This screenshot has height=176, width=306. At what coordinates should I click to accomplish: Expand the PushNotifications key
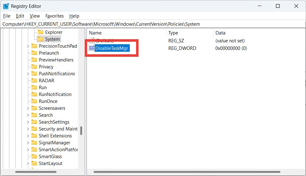click(28, 74)
